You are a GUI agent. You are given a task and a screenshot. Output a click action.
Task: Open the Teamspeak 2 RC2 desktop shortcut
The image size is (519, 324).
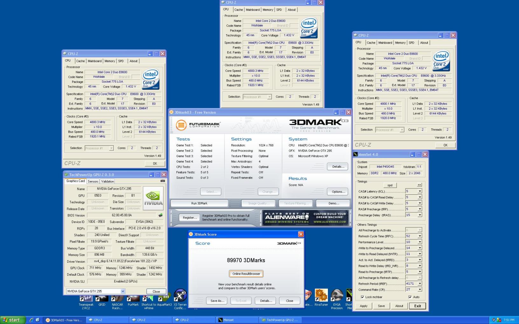click(86, 302)
